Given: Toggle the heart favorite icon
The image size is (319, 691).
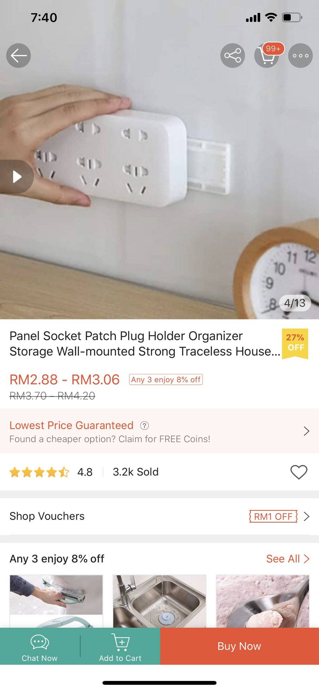Looking at the screenshot, I should [x=299, y=472].
